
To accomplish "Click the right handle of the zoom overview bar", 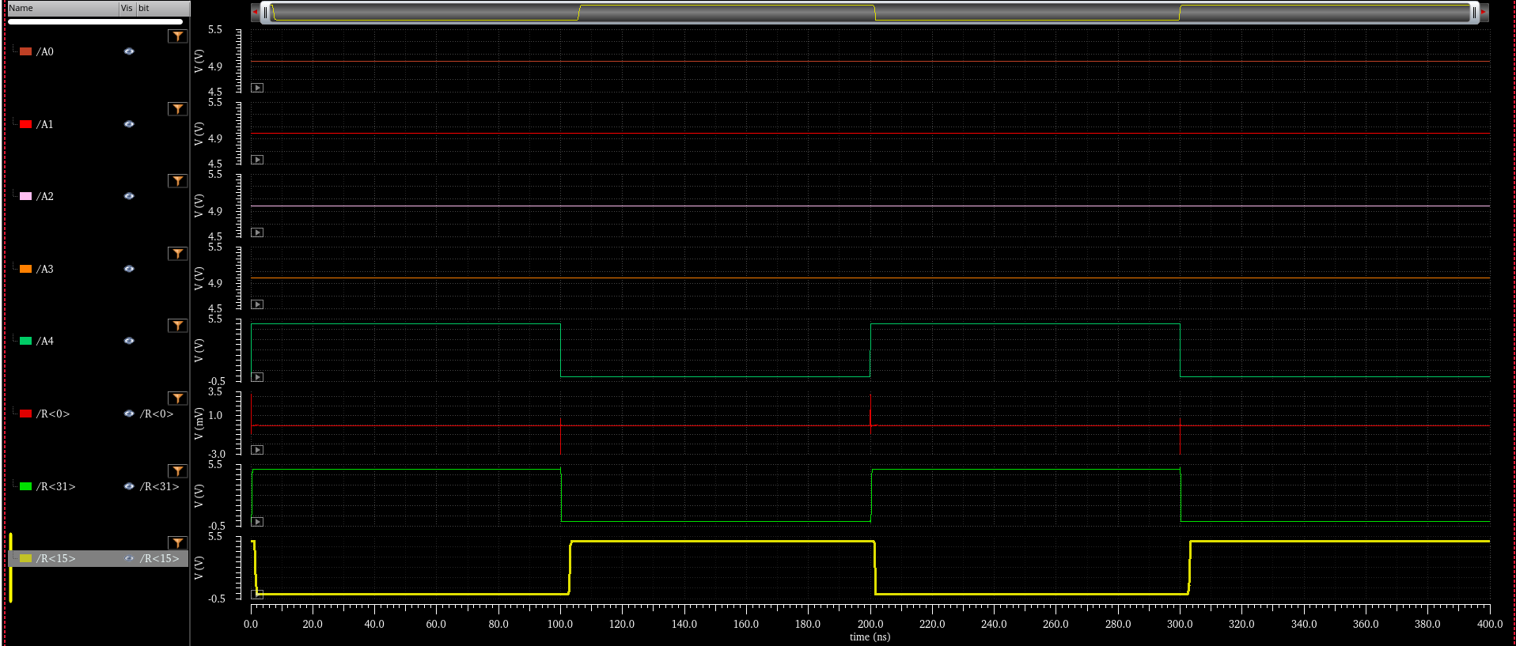I will point(1474,13).
